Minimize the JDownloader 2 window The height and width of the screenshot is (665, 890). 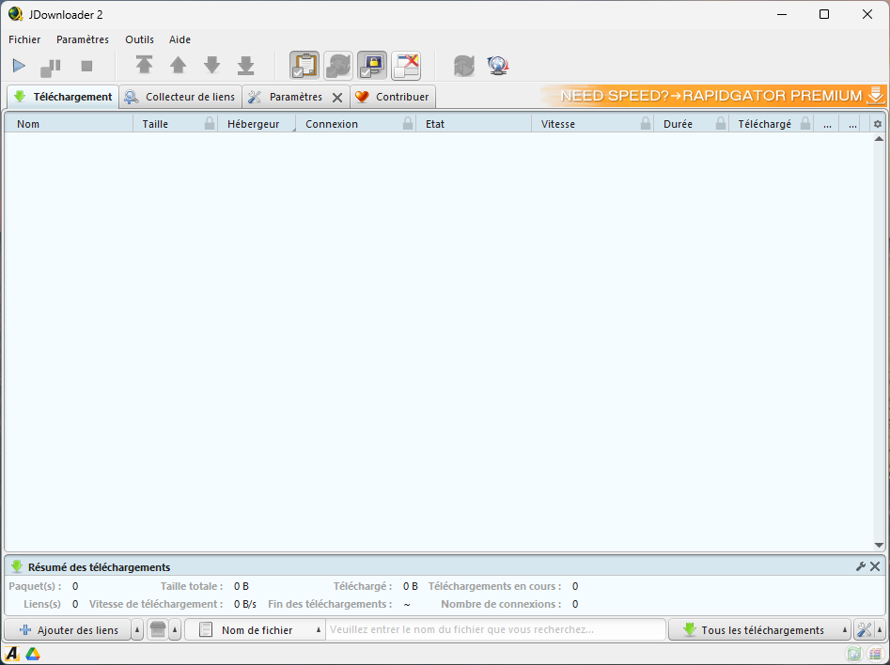click(x=782, y=14)
